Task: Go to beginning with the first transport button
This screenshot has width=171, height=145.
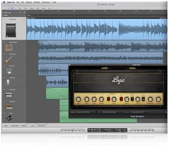Action: tap(62, 130)
